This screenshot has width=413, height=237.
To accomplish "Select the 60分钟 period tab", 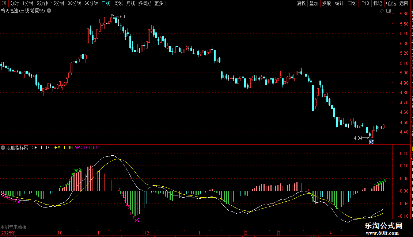I will [x=91, y=3].
